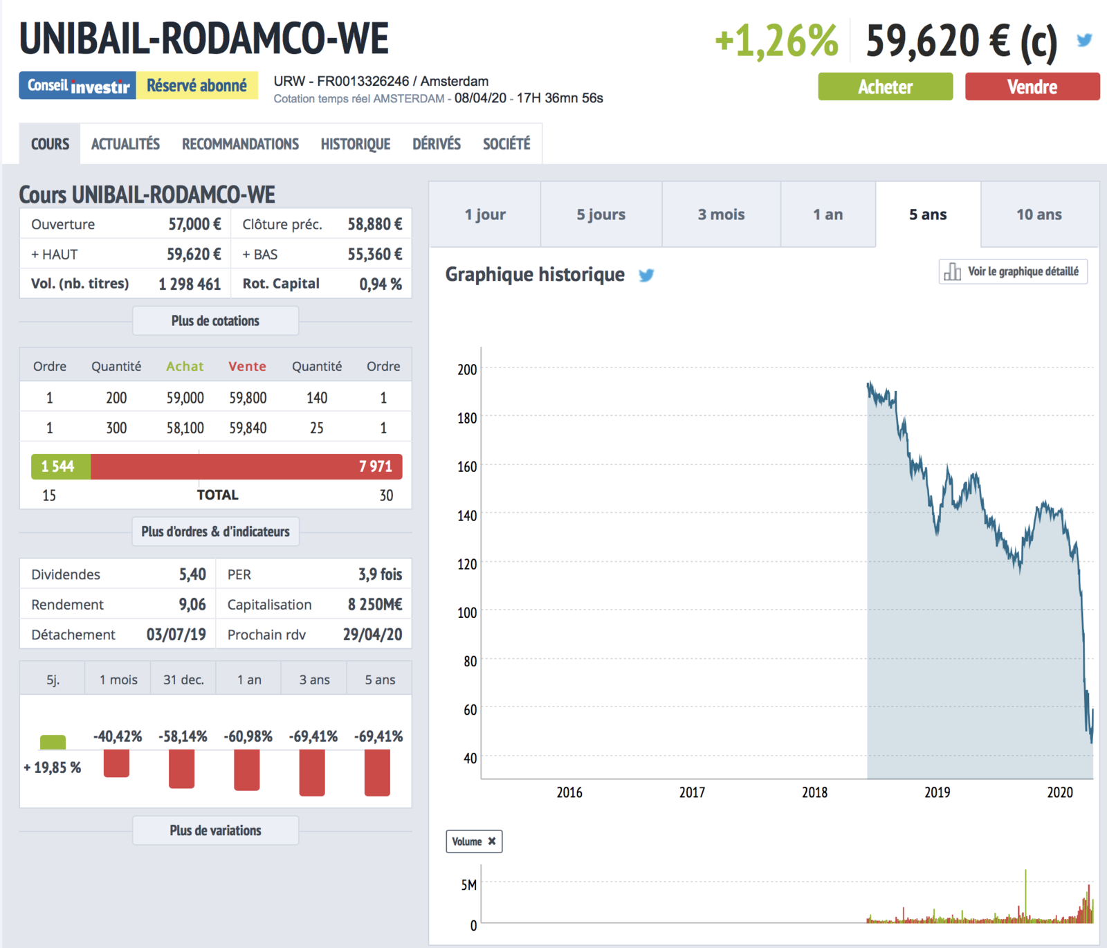This screenshot has width=1107, height=948.
Task: Click the green 1 544 buy volume bar
Action: pyautogui.click(x=61, y=466)
